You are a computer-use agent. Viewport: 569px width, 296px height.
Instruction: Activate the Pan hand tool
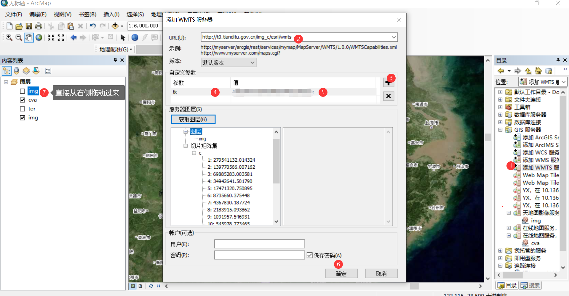pyautogui.click(x=29, y=38)
